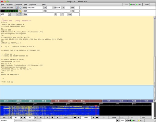Screen dimensions: 156x122
Task: Click the single-decrease arrow left of -3.0
Action: [x=119, y=120]
